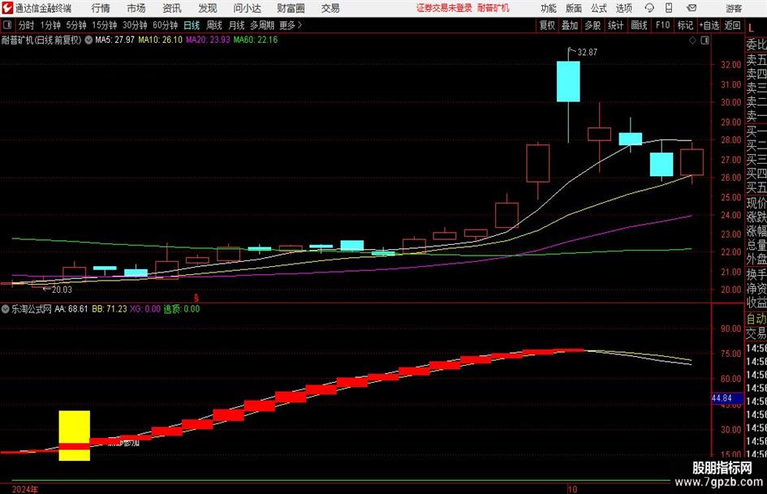Switch to 15分钟 period tab
The height and width of the screenshot is (494, 767).
coord(105,25)
